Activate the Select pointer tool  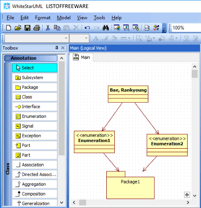click(x=35, y=68)
